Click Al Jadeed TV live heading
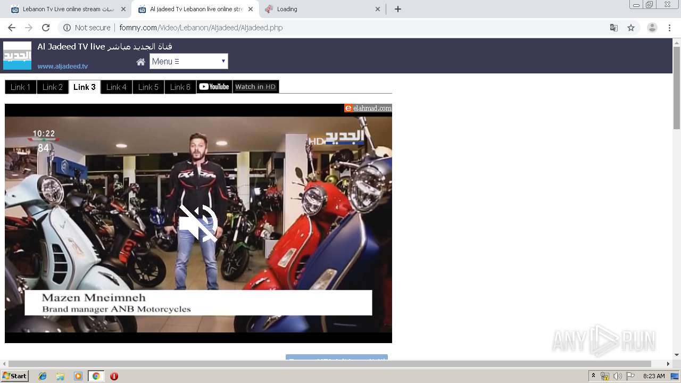 pyautogui.click(x=105, y=46)
